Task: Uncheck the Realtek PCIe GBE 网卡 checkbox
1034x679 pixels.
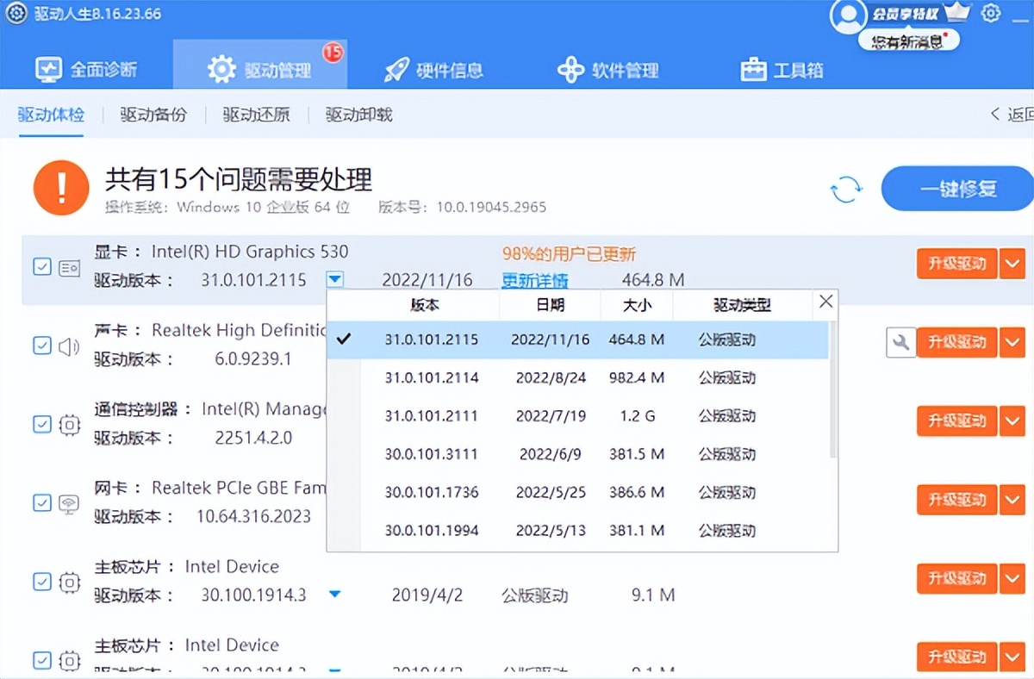Action: pos(42,502)
